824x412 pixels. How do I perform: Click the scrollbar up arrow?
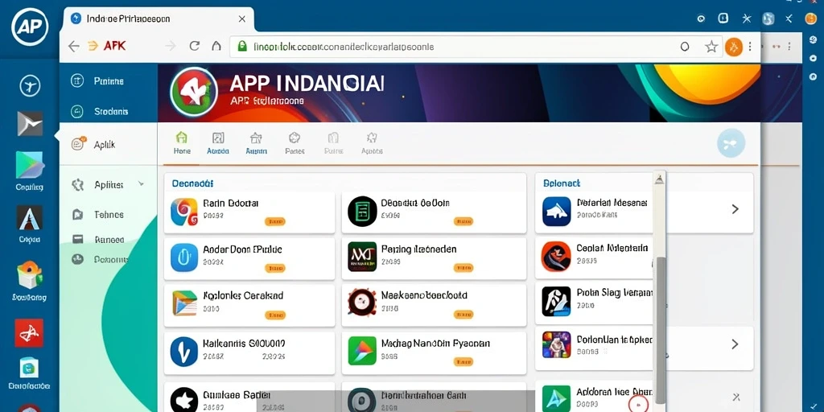click(659, 179)
